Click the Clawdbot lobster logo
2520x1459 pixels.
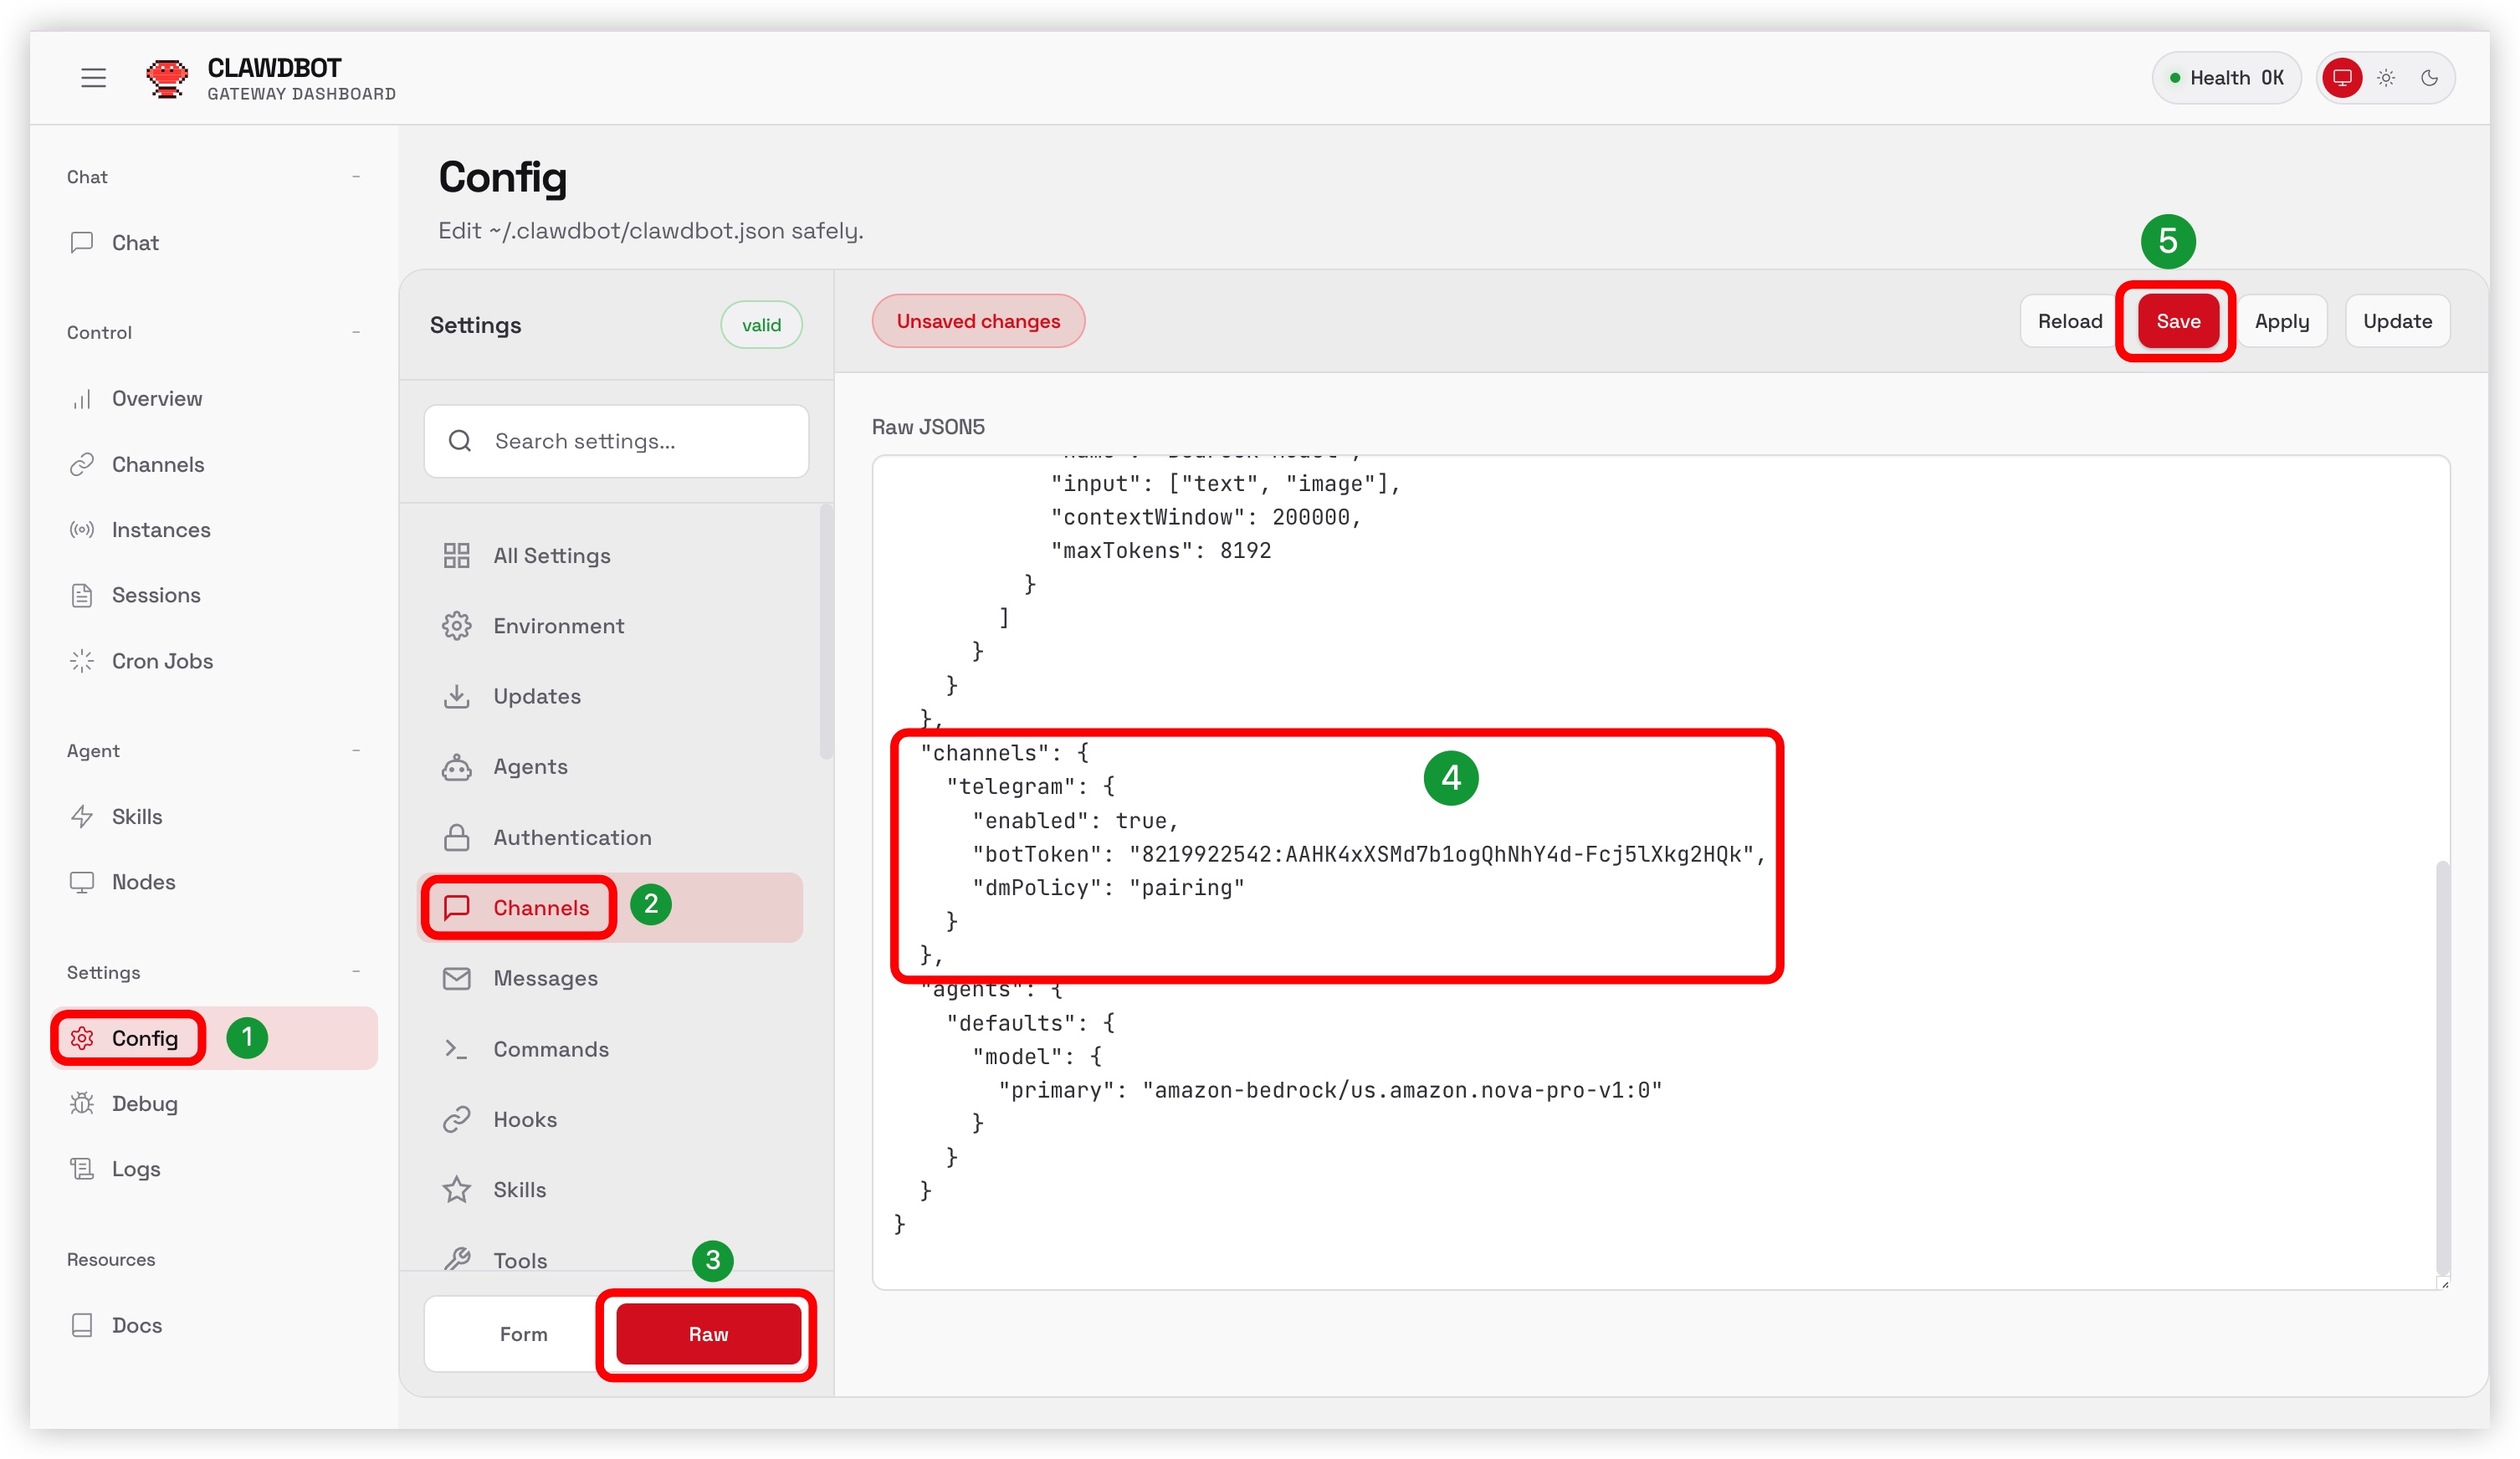166,78
